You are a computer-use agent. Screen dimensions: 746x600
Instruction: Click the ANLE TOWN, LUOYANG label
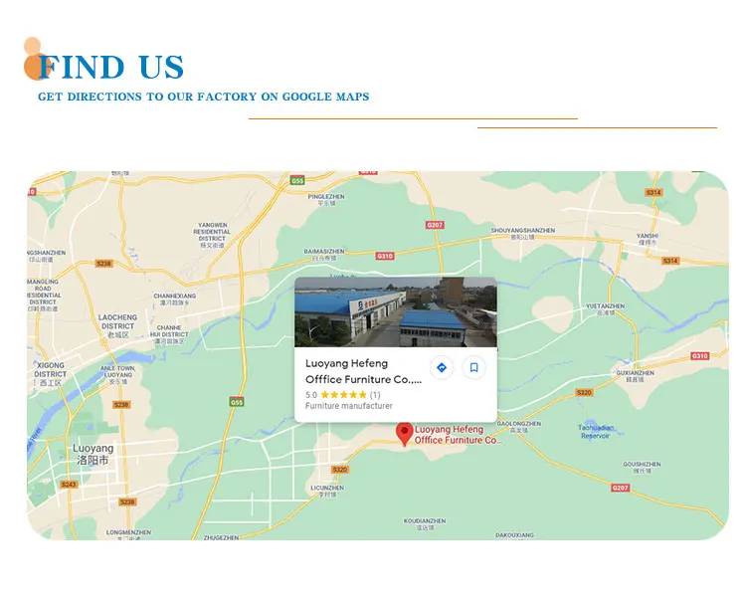(117, 375)
